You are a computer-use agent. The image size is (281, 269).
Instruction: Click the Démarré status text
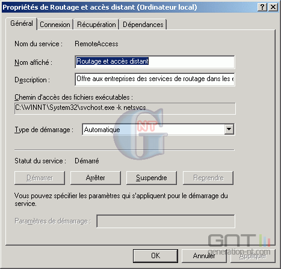click(87, 161)
